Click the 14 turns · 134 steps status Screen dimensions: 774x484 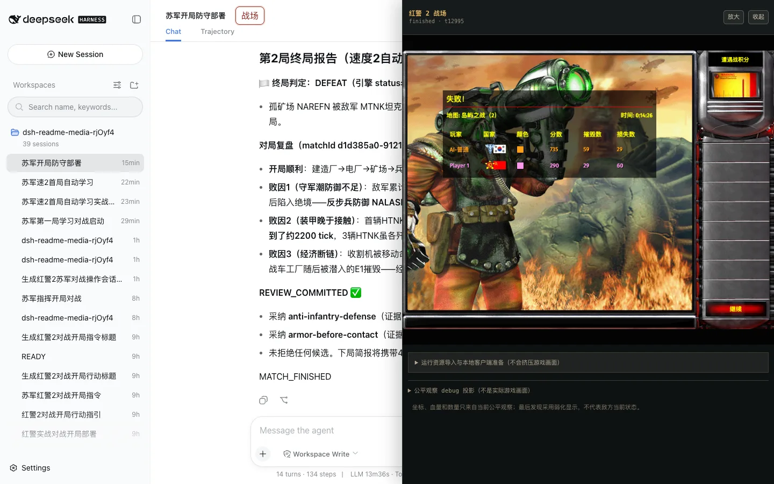[x=306, y=474]
